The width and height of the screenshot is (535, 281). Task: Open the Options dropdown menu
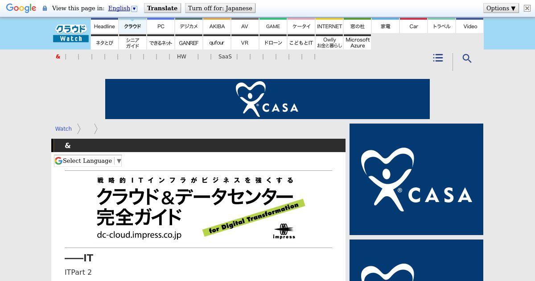(501, 8)
